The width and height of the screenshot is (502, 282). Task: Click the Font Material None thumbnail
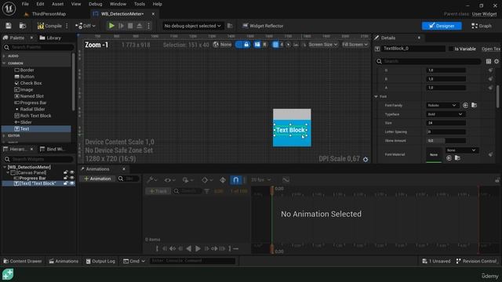(434, 154)
